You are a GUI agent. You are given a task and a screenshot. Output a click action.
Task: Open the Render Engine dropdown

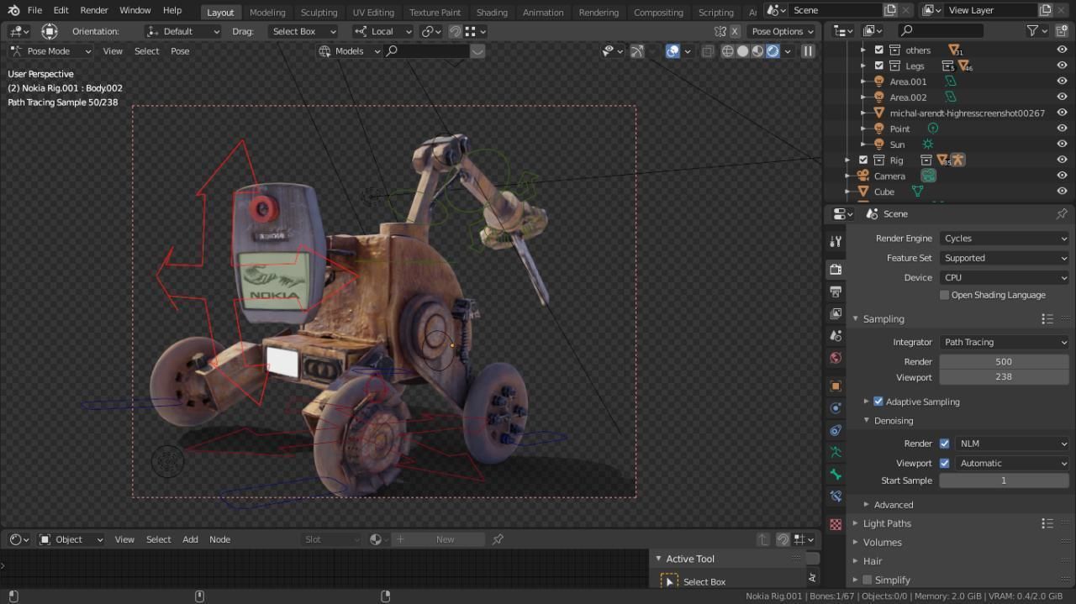1005,238
